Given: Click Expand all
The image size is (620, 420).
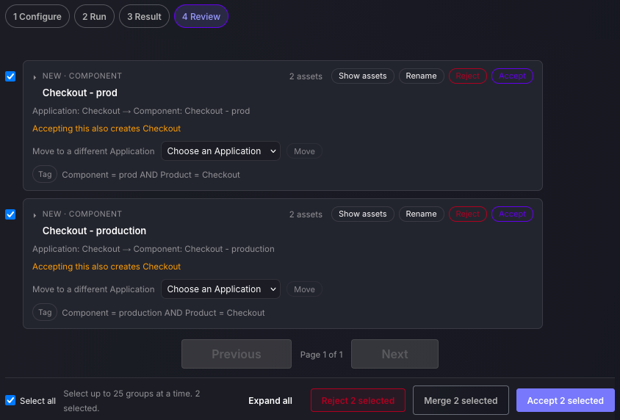Looking at the screenshot, I should pyautogui.click(x=270, y=401).
